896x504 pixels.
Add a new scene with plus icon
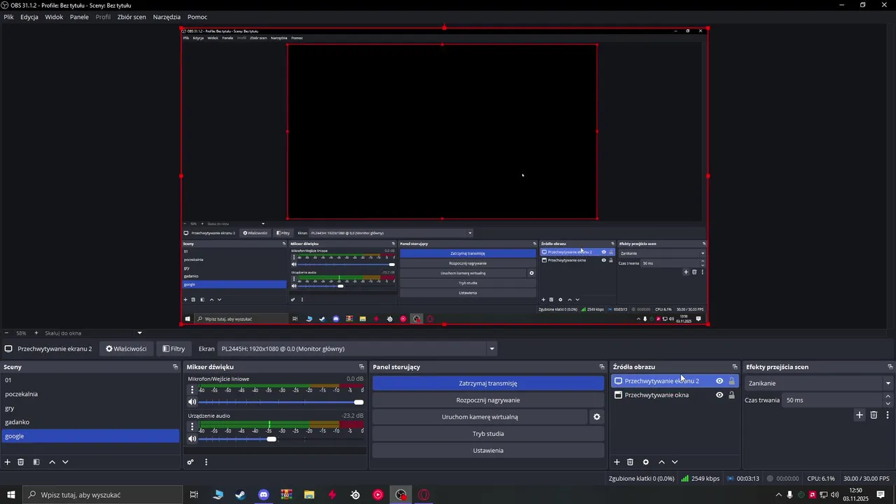(x=8, y=462)
